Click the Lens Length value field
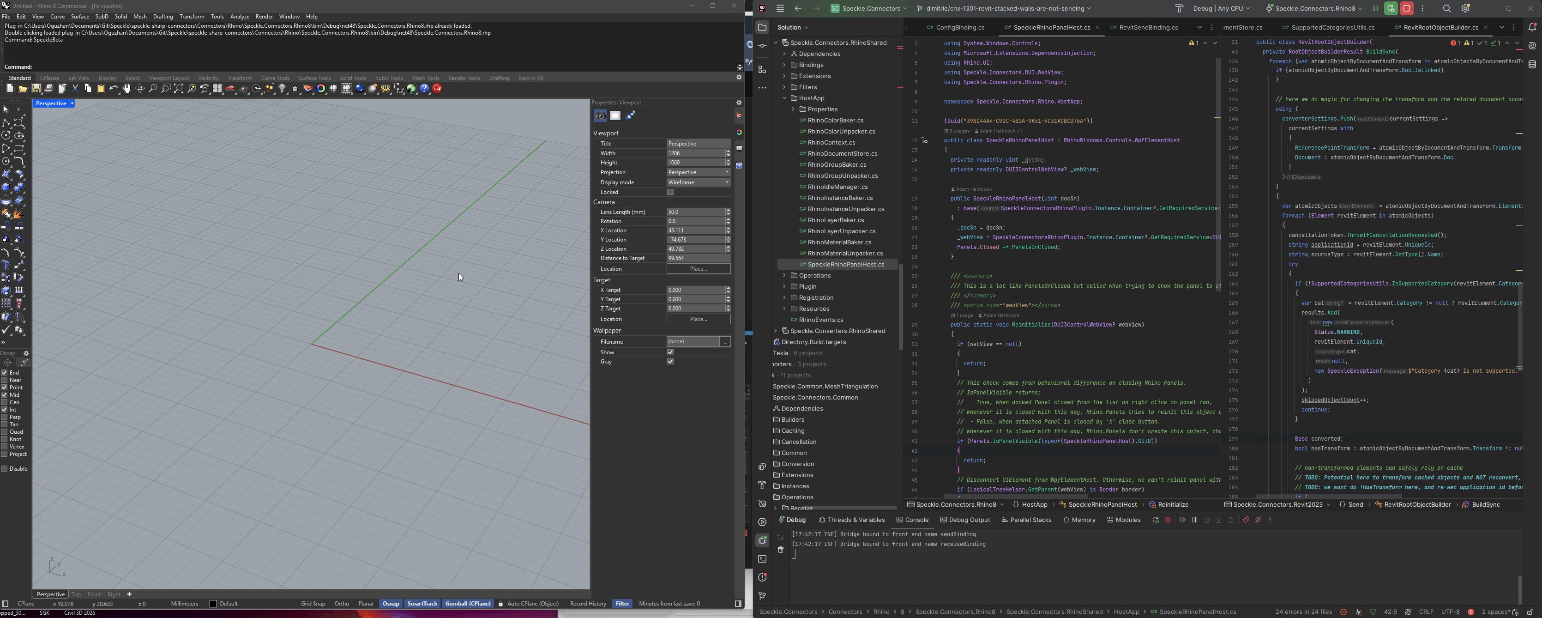The height and width of the screenshot is (618, 1542). pos(694,212)
